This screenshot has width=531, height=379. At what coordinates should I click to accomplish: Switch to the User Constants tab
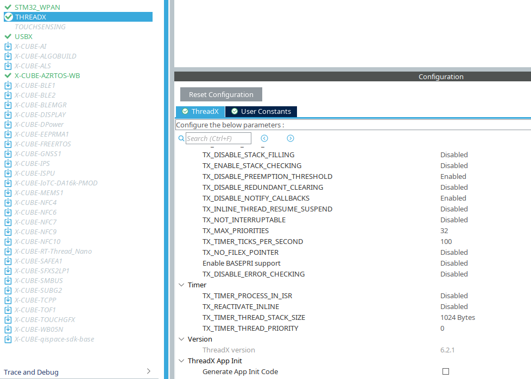coord(261,112)
